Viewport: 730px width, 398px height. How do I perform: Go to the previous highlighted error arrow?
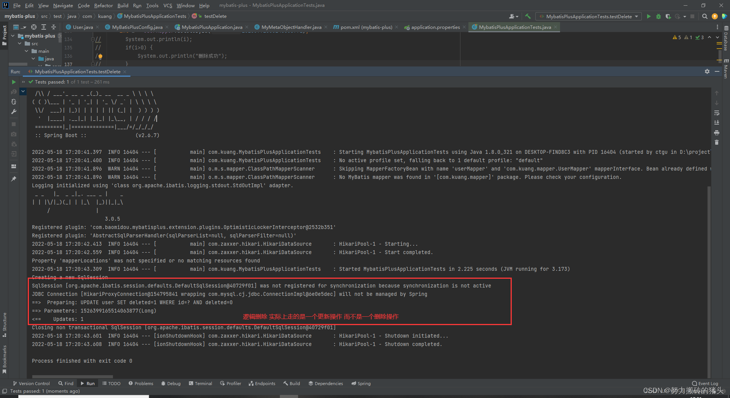pyautogui.click(x=709, y=37)
